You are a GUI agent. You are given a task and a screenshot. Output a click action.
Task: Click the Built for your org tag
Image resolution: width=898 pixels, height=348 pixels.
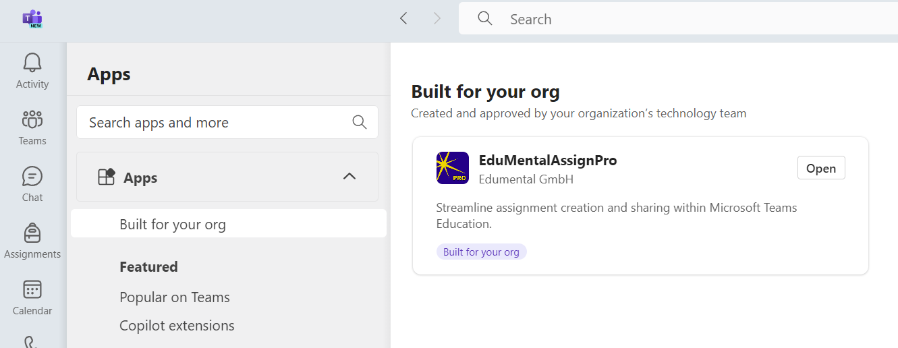point(481,252)
